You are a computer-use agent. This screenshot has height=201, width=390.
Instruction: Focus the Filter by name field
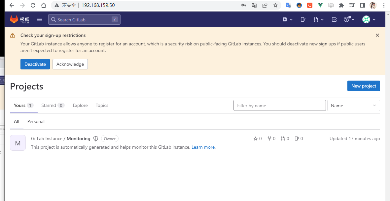tap(279, 106)
